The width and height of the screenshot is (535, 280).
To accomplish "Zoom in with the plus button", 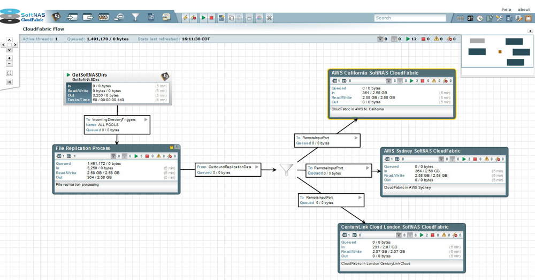I will tap(9, 58).
